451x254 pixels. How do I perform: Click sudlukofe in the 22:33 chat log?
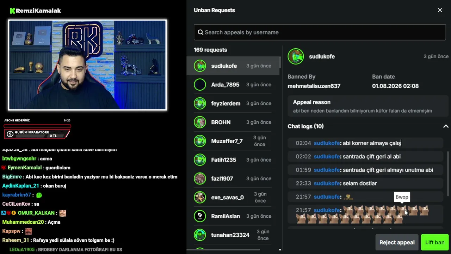(x=327, y=183)
